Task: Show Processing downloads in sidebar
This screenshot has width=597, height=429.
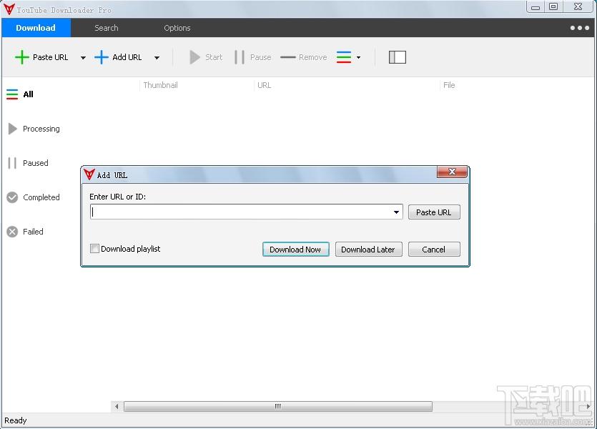Action: click(x=34, y=129)
